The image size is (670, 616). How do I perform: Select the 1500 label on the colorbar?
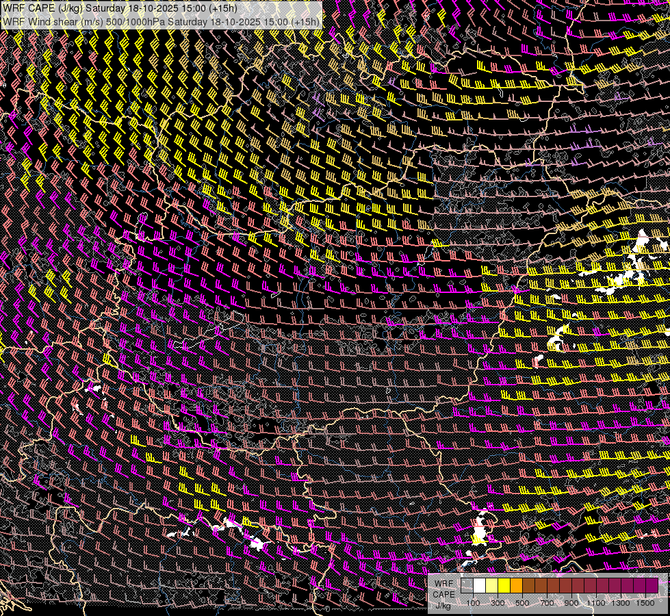click(x=645, y=603)
